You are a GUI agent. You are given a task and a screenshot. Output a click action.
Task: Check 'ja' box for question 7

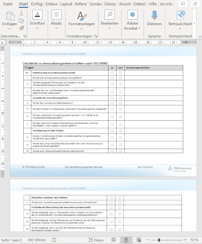click(112, 124)
